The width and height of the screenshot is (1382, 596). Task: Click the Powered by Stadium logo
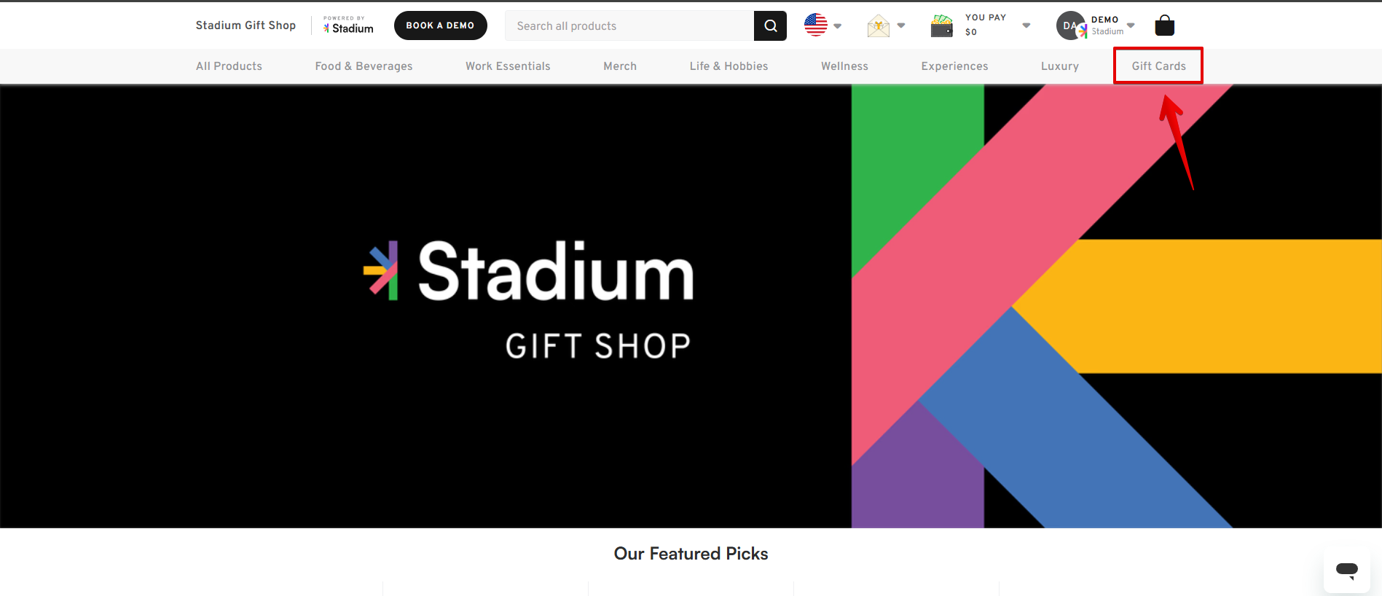349,26
